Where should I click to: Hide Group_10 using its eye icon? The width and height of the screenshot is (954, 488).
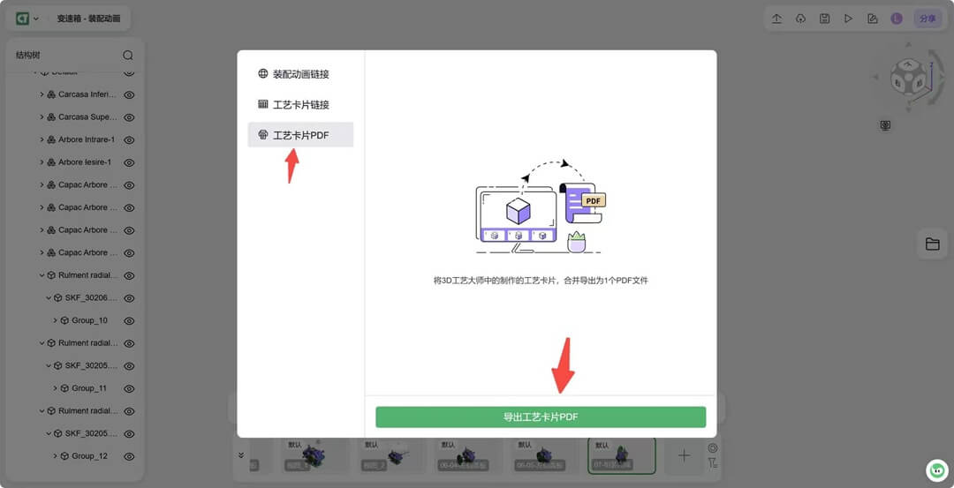(129, 321)
